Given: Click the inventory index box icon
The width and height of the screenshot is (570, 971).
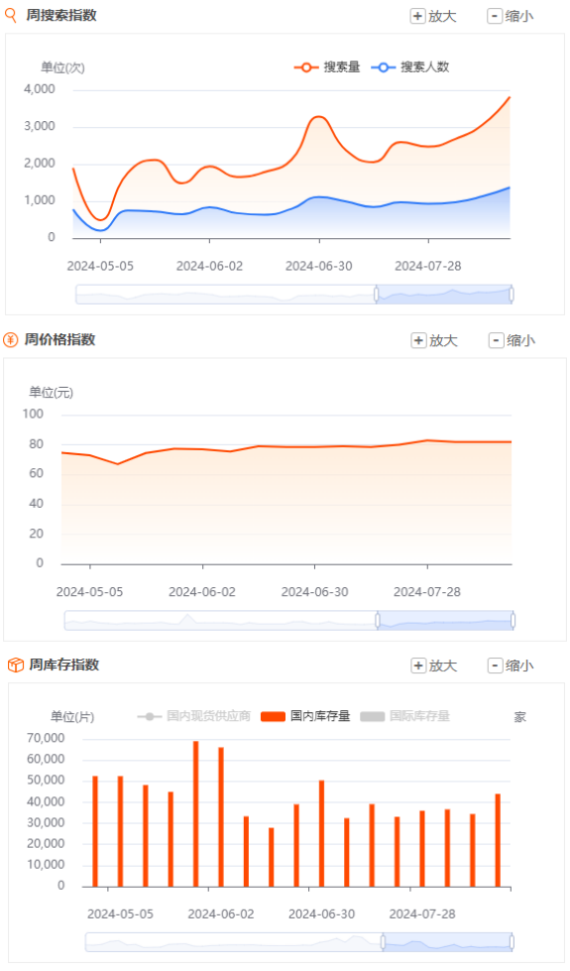Looking at the screenshot, I should [16, 665].
